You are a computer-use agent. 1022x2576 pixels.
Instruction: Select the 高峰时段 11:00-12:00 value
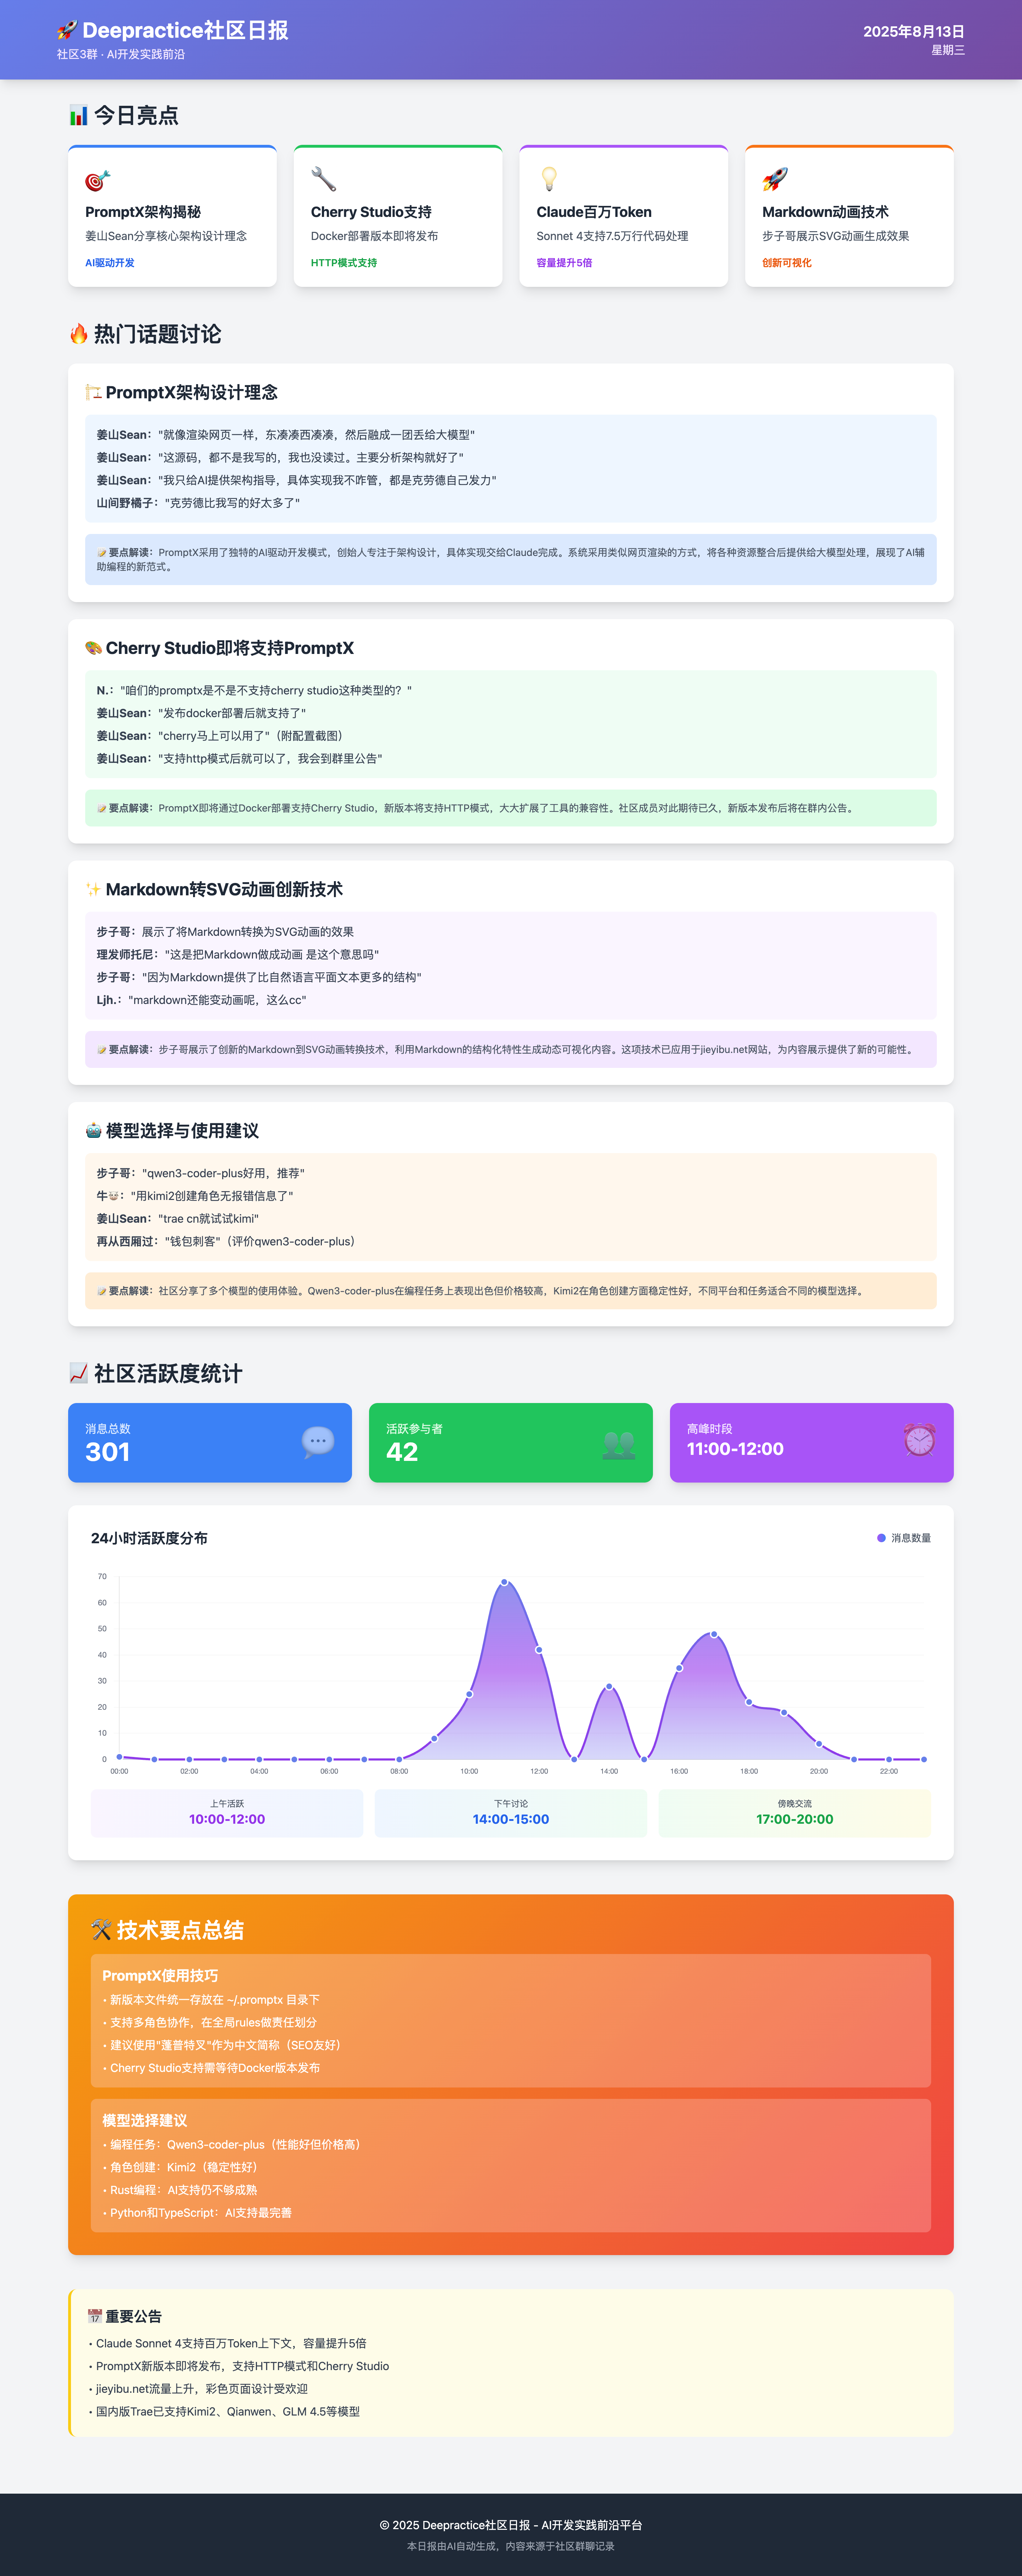735,1449
